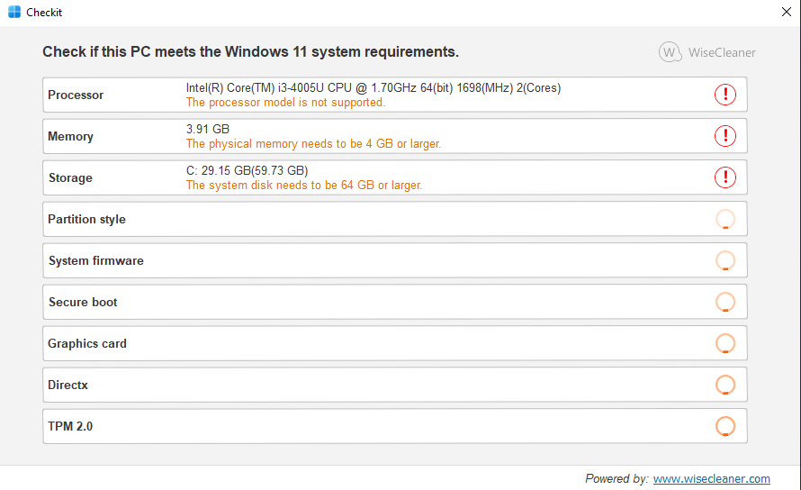Click the Processor red warning icon
This screenshot has width=801, height=490.
pos(724,95)
